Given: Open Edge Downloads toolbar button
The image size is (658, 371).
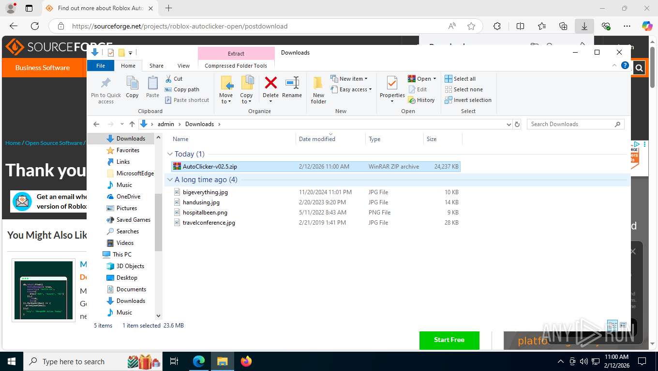Looking at the screenshot, I should (x=584, y=26).
